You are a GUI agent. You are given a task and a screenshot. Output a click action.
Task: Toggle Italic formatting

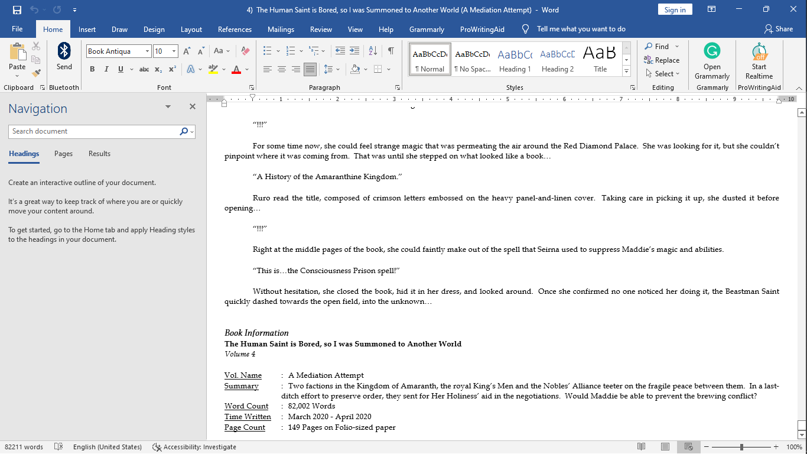pyautogui.click(x=106, y=69)
